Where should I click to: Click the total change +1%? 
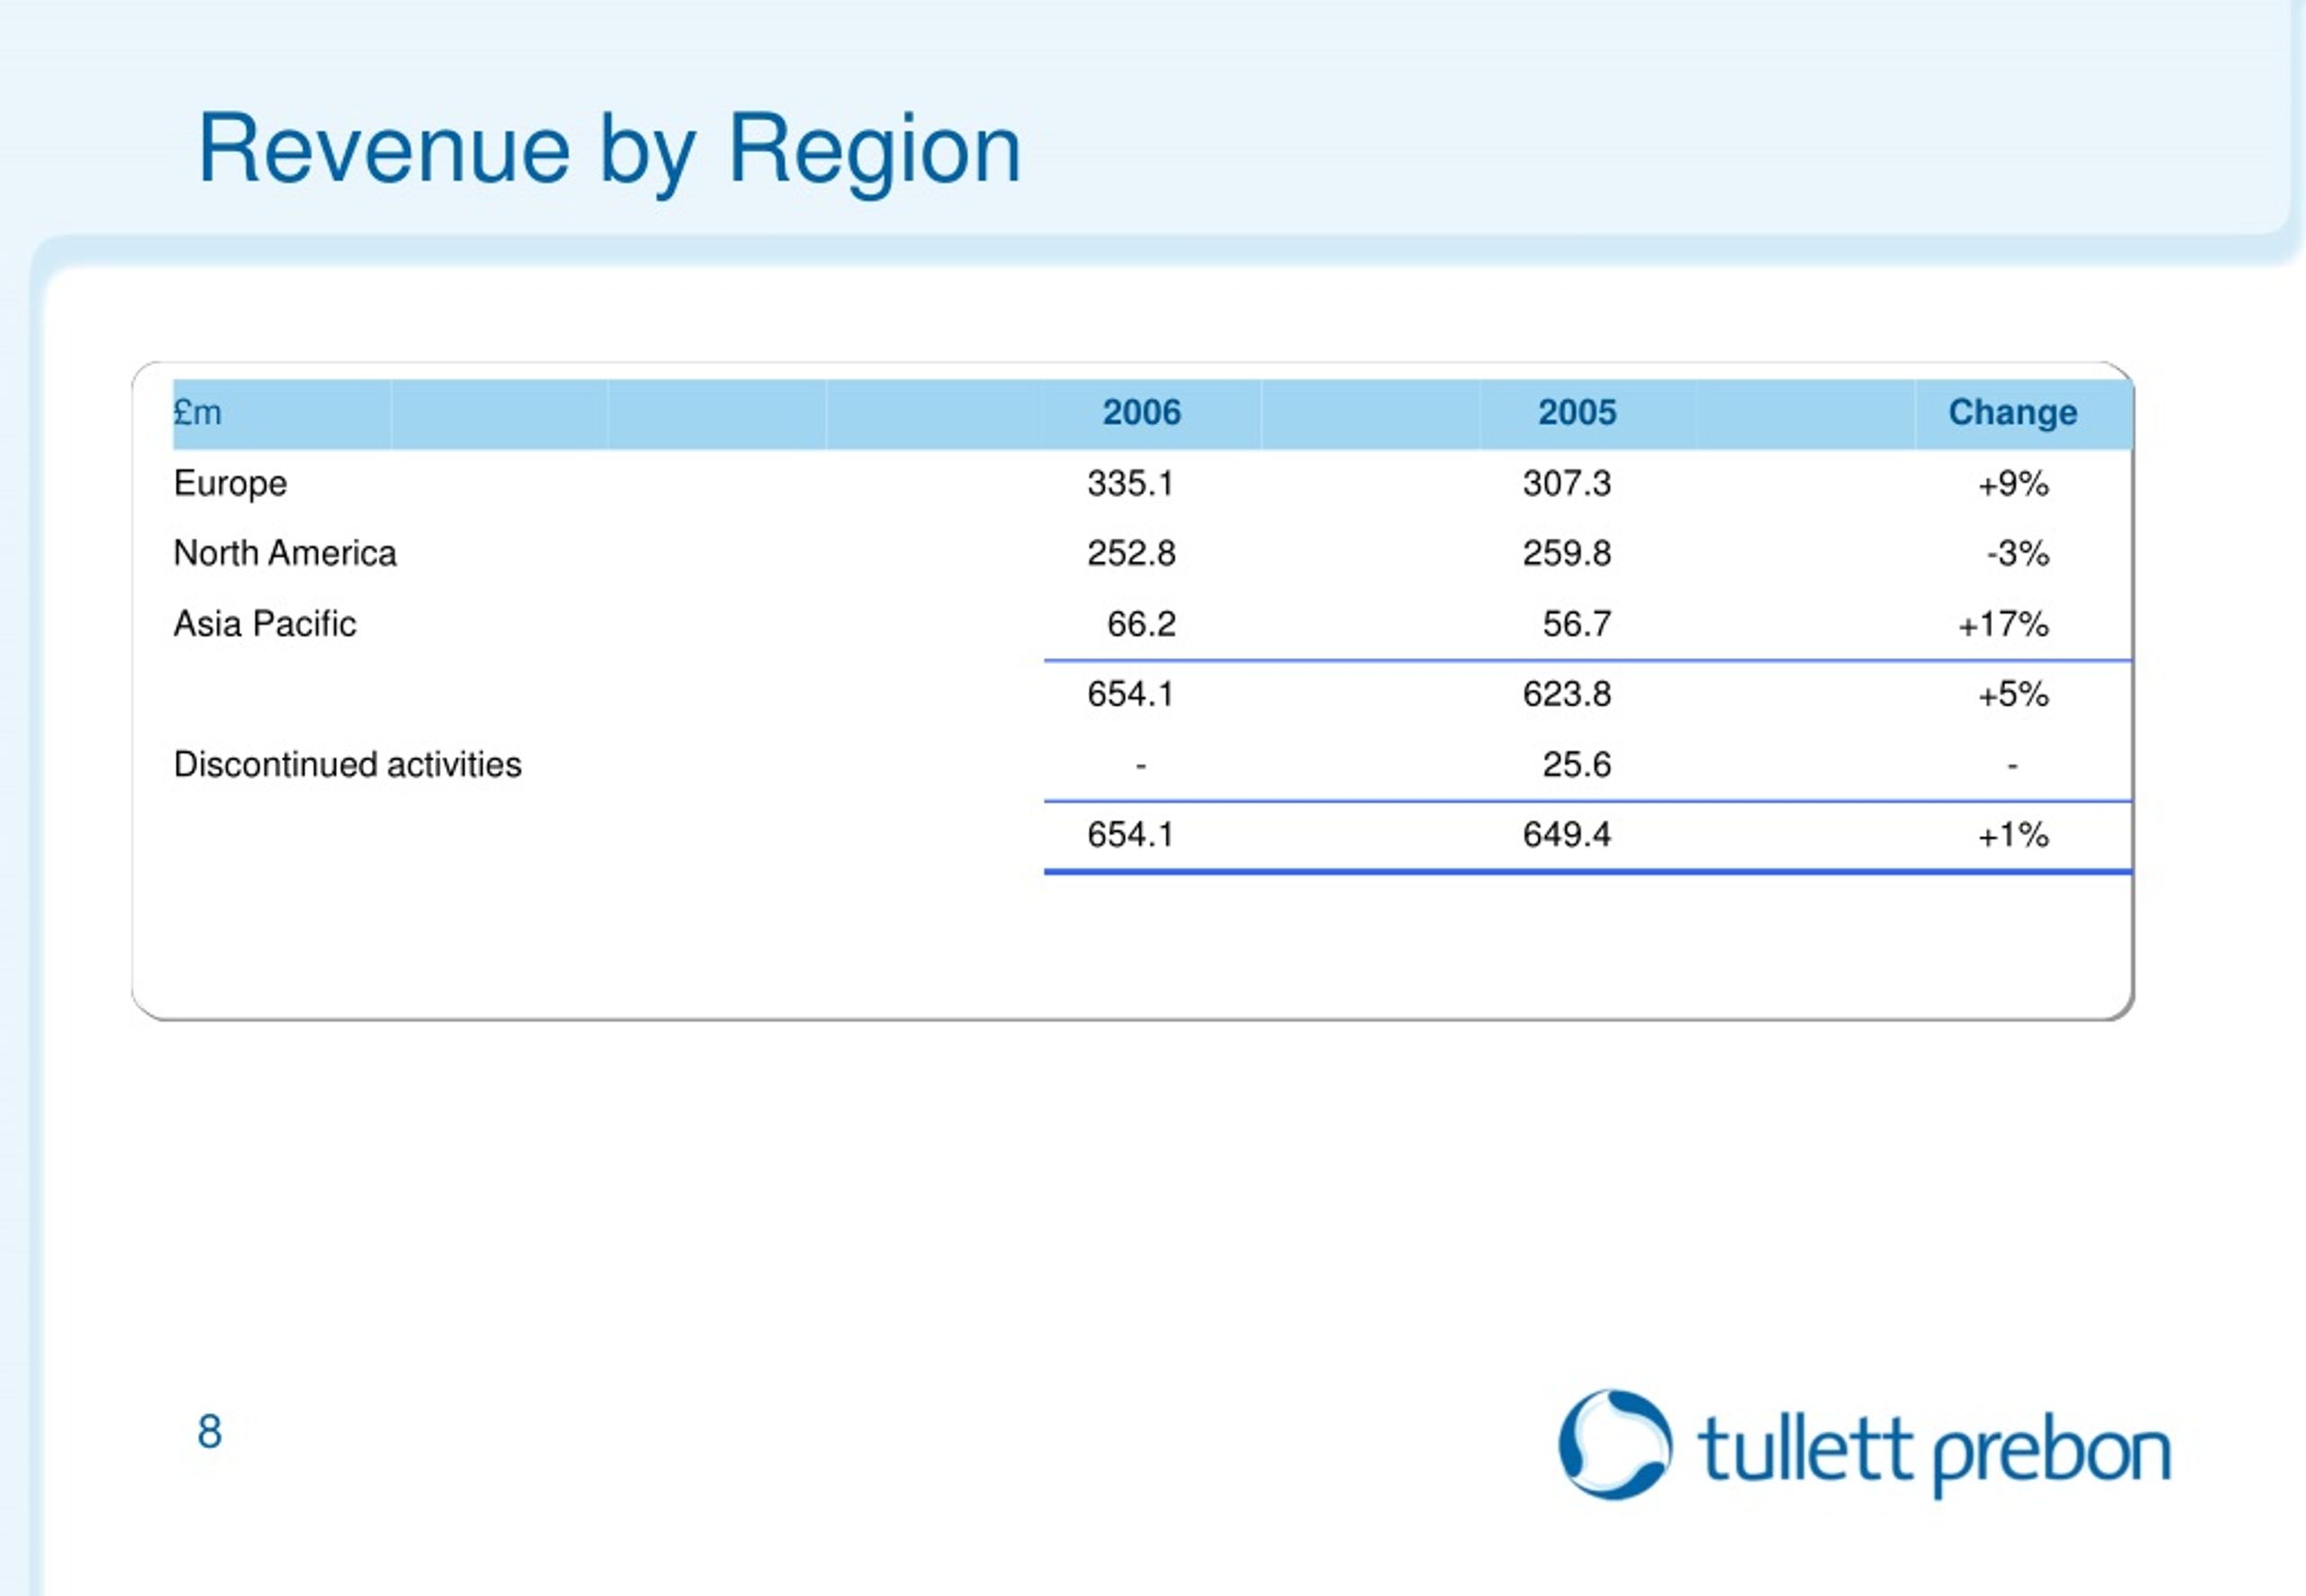[x=2013, y=835]
